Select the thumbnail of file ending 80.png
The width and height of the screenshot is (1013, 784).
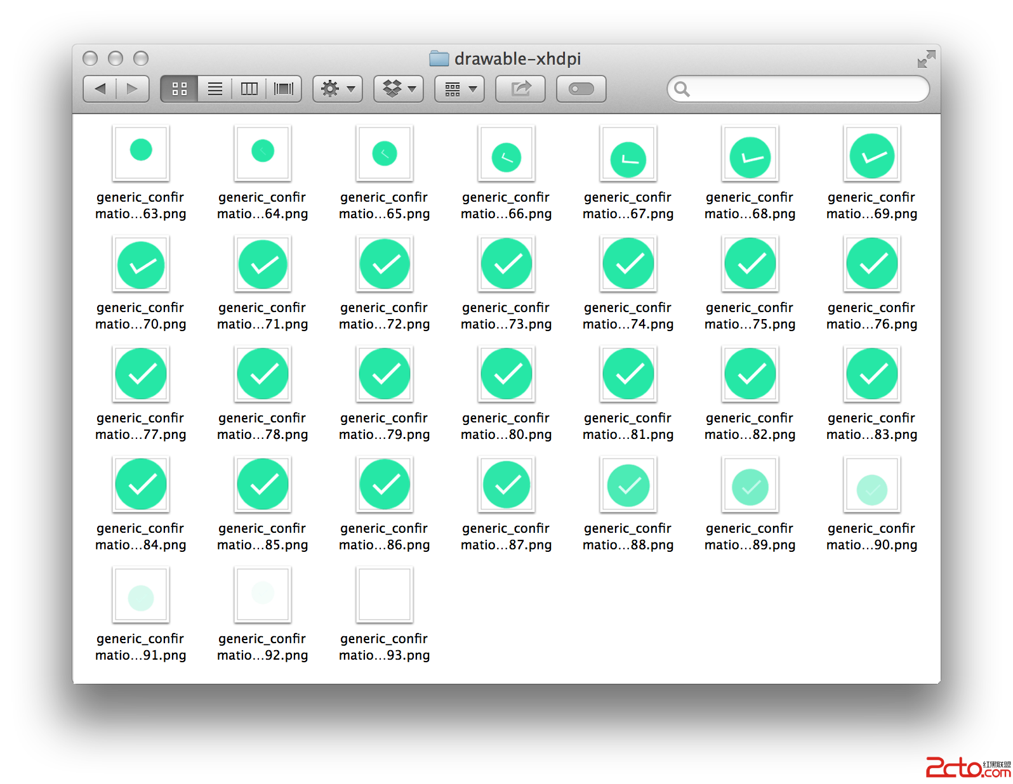pyautogui.click(x=506, y=374)
